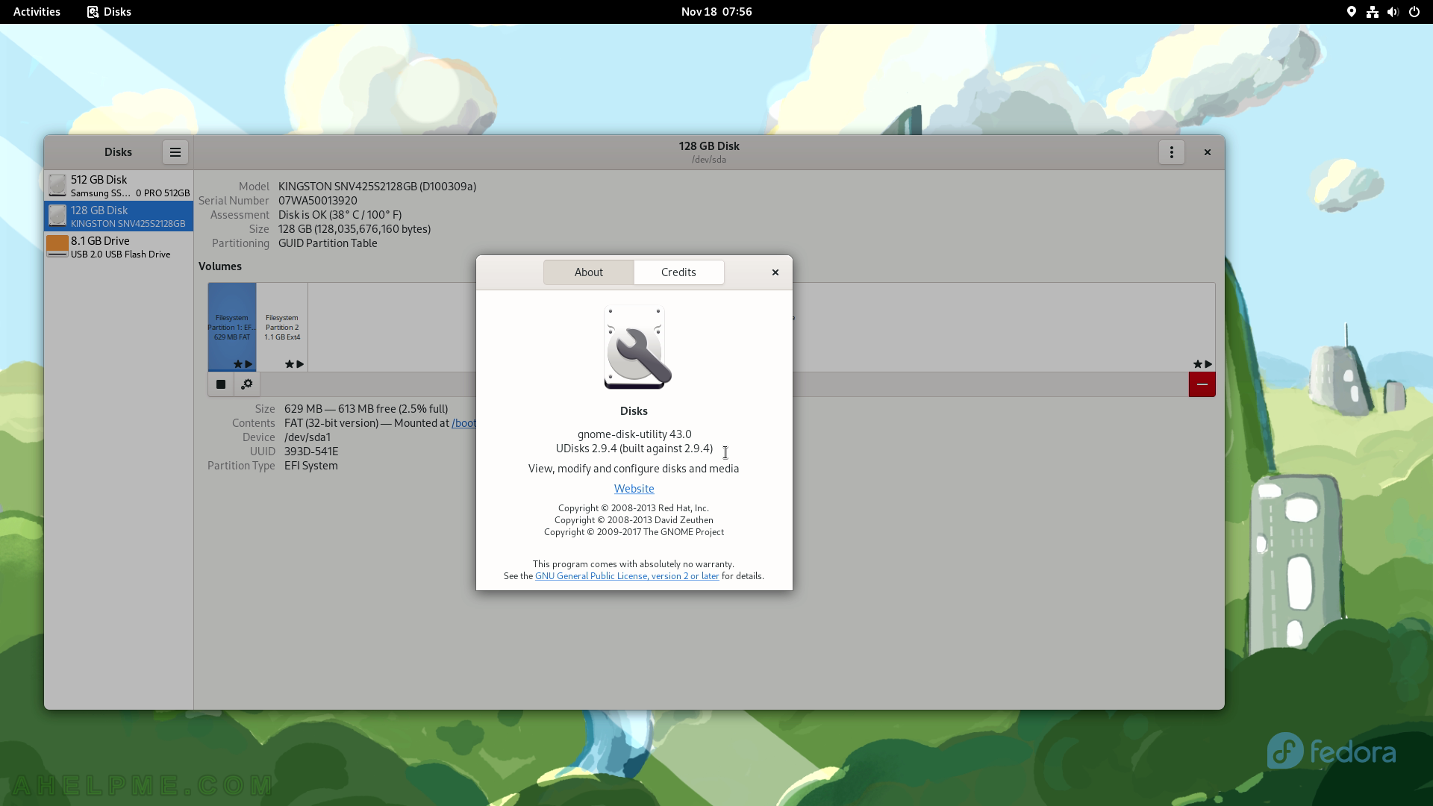Delete selected partition with red minus button
The width and height of the screenshot is (1433, 806).
1202,384
